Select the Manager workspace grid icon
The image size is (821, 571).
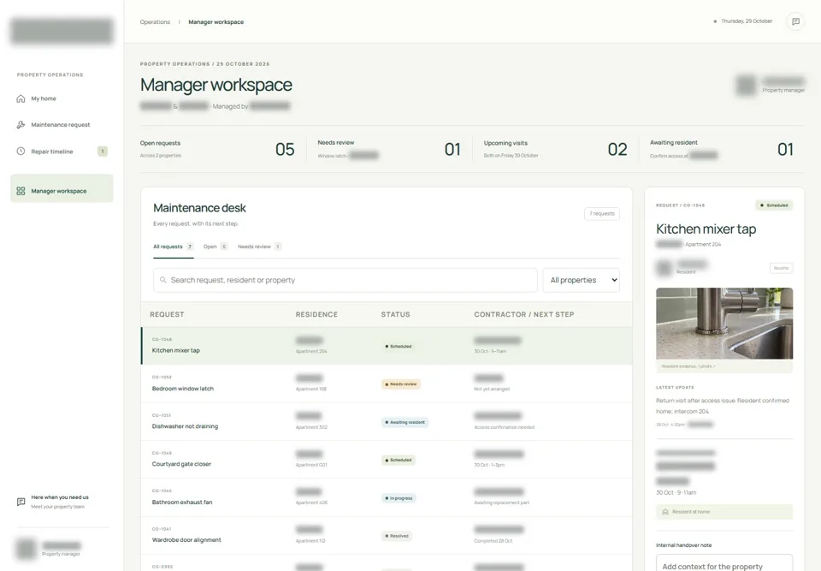click(x=21, y=191)
